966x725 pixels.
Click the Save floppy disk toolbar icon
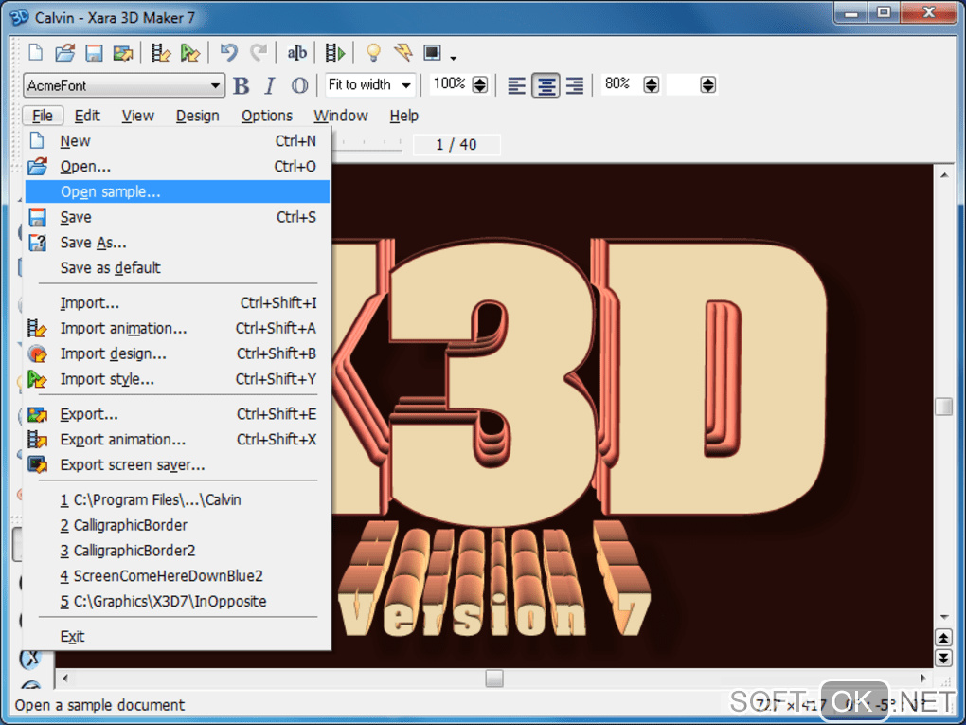click(x=94, y=53)
